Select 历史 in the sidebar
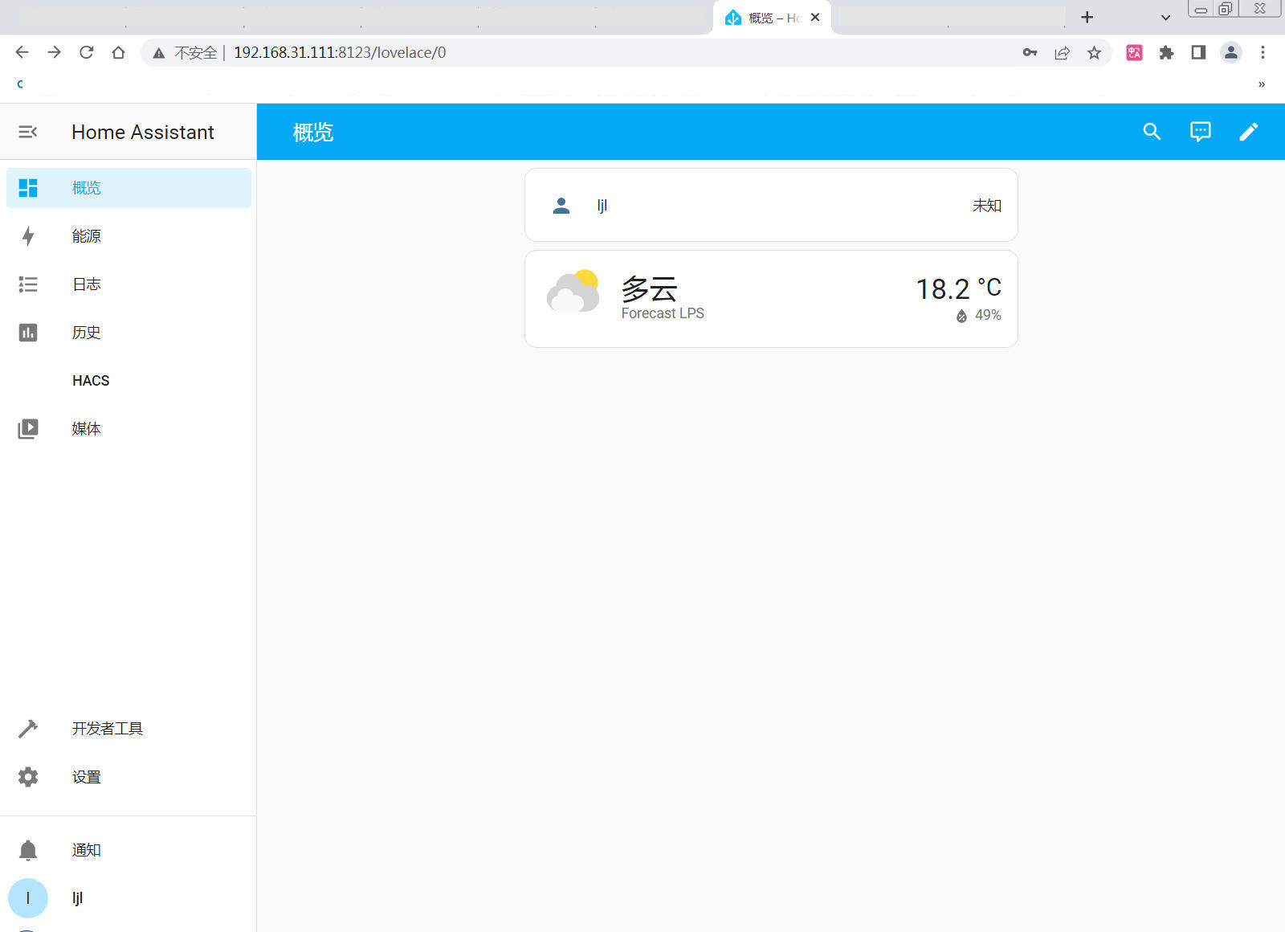The image size is (1285, 932). pos(128,333)
